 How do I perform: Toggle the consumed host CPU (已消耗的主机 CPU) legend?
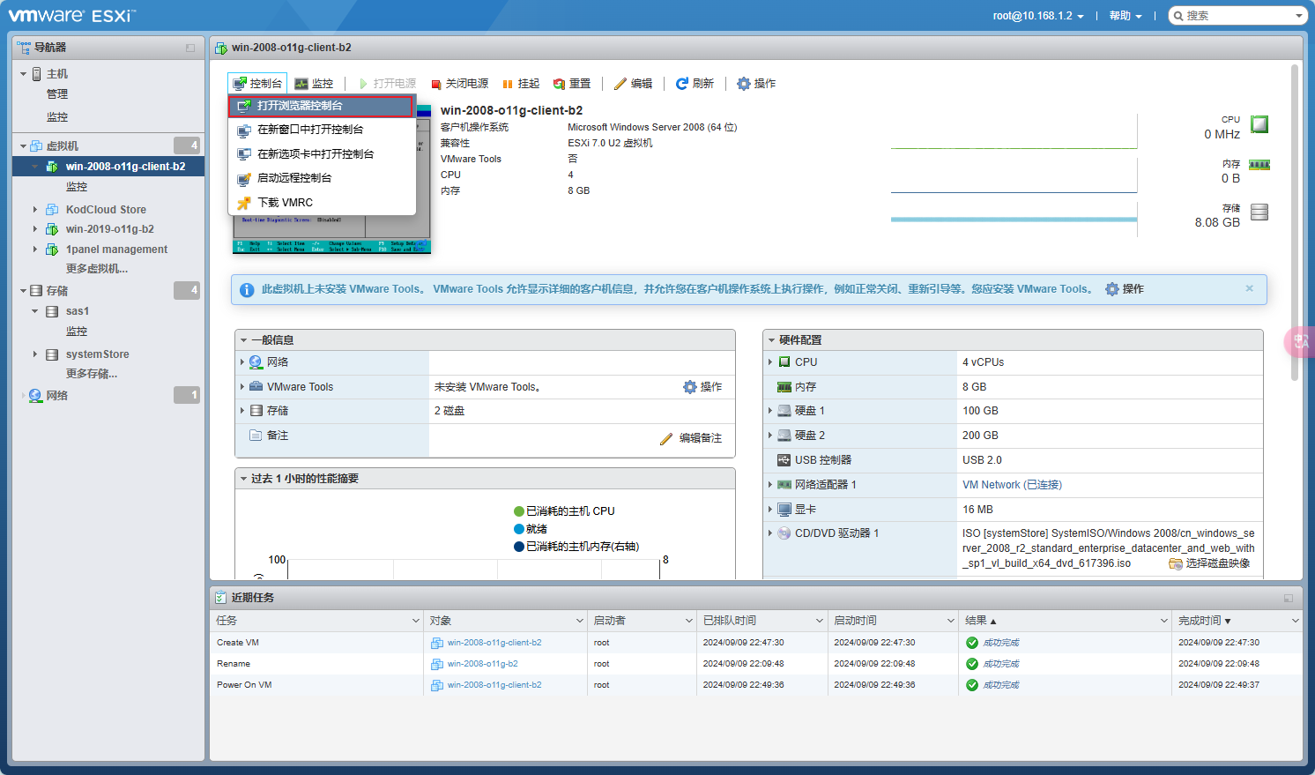[564, 511]
